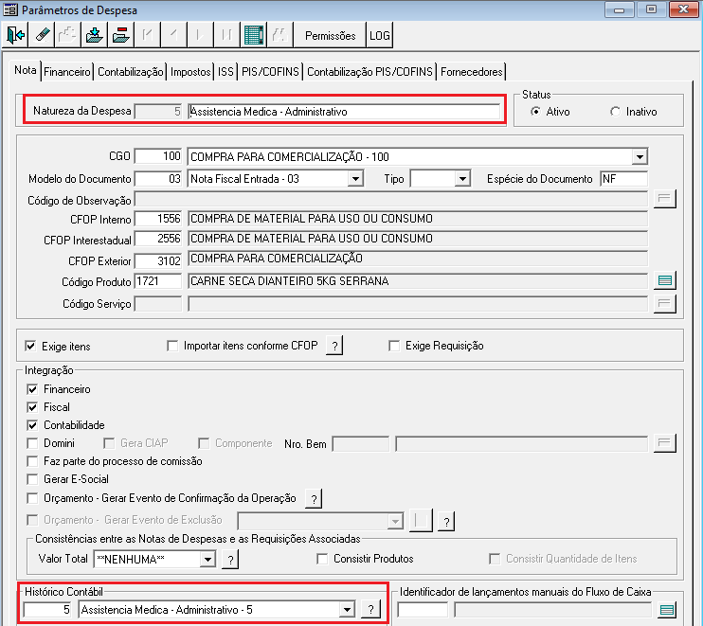Viewport: 703px width, 626px height.
Task: Click help button for Orçamento Confirmação da Operação
Action: [x=314, y=499]
